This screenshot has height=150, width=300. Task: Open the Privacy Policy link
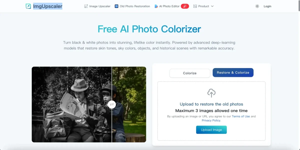coord(211,120)
